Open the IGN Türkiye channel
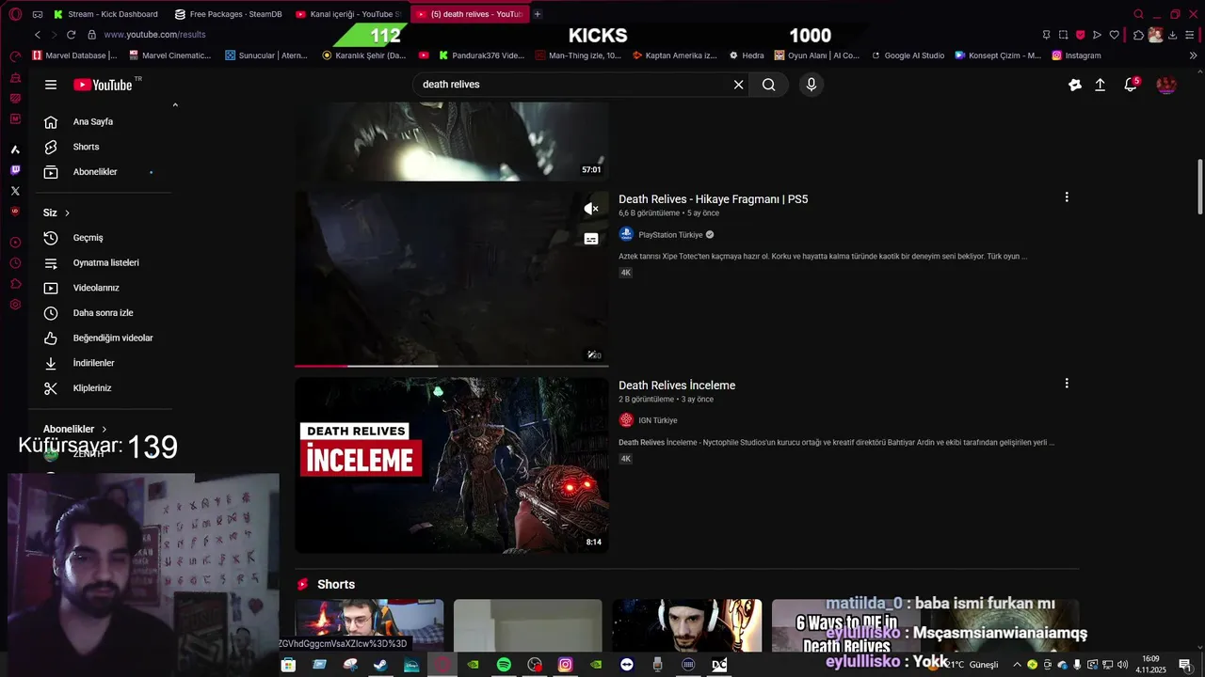1205x677 pixels. tap(657, 420)
